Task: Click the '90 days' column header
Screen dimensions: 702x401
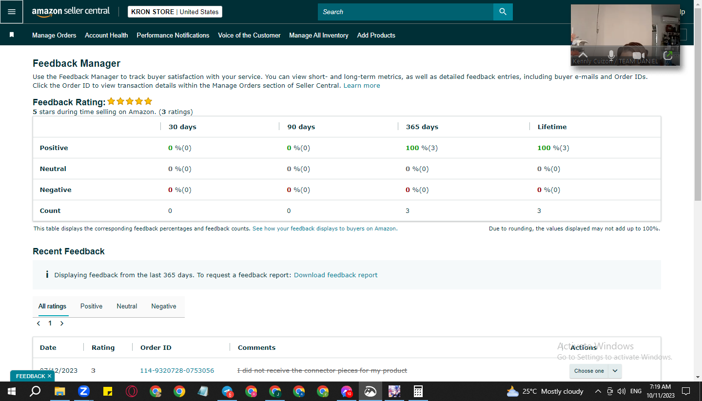Action: tap(301, 127)
